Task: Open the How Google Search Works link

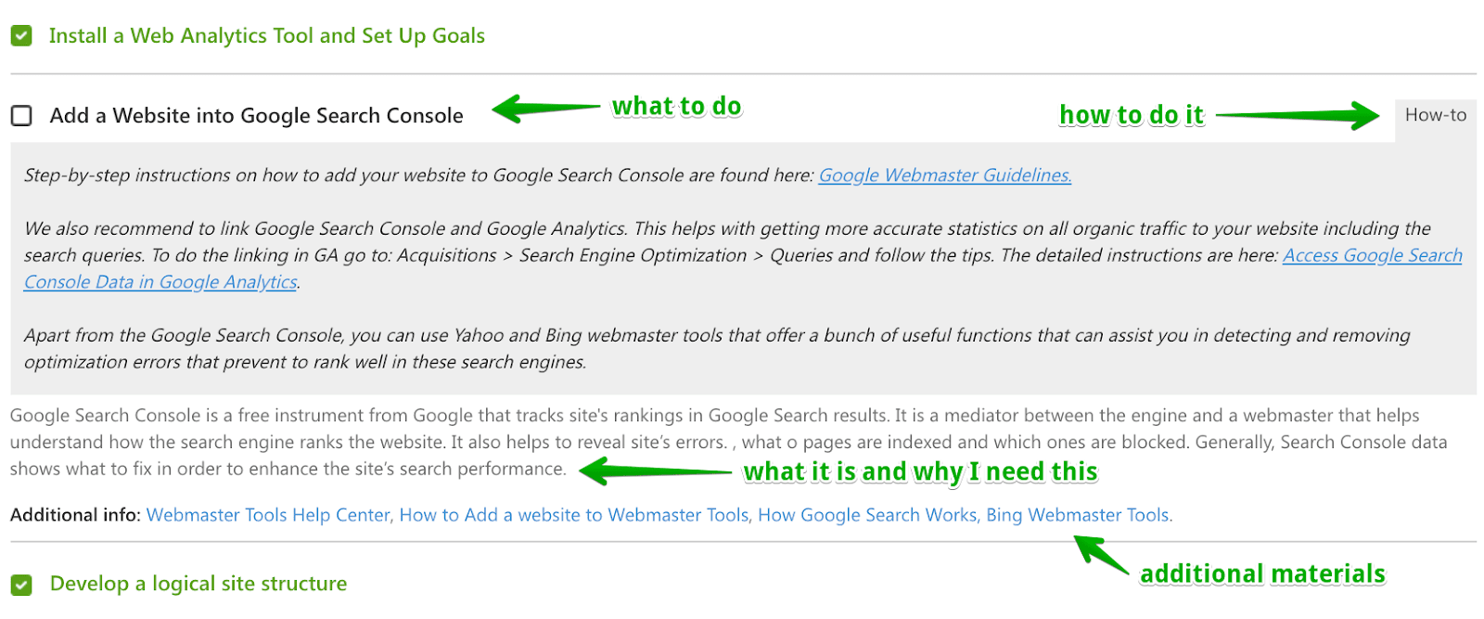Action: (x=867, y=515)
